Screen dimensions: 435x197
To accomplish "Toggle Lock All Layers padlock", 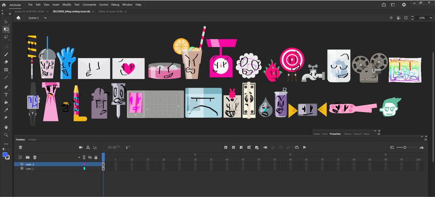I will pos(96,157).
